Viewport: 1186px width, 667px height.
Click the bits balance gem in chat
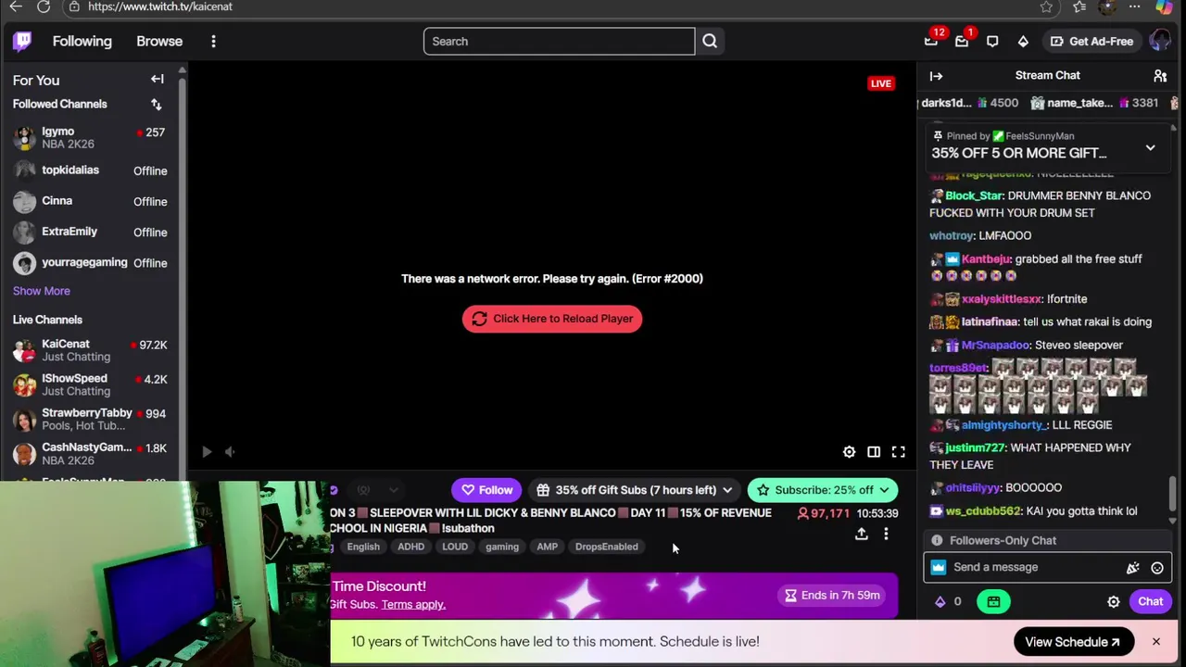pos(940,602)
